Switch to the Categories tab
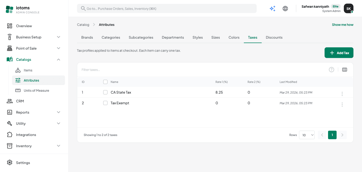The height and width of the screenshot is (172, 362). coord(111,37)
